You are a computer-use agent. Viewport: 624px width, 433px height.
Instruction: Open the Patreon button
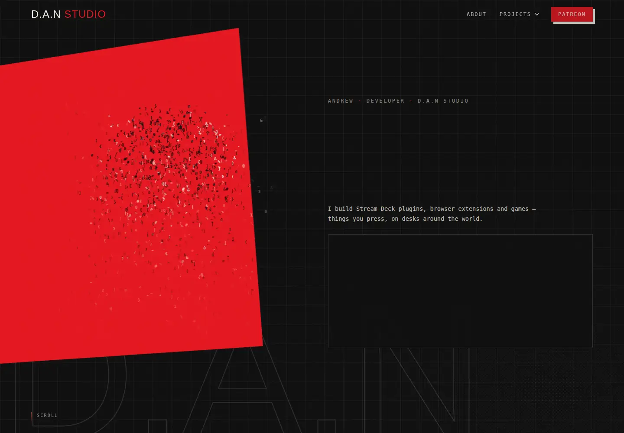click(572, 14)
